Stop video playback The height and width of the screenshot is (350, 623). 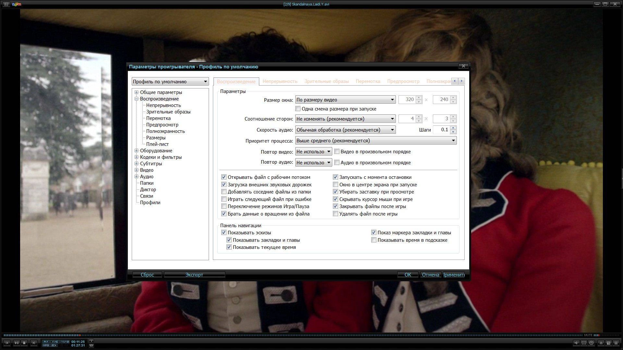point(24,343)
